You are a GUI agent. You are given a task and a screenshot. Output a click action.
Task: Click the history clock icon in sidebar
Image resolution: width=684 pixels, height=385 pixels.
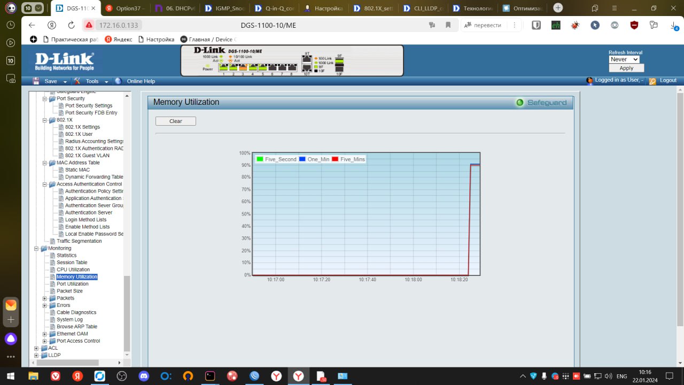tap(11, 25)
